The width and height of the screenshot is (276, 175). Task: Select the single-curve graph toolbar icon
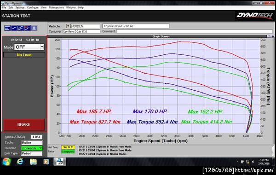click(x=14, y=28)
